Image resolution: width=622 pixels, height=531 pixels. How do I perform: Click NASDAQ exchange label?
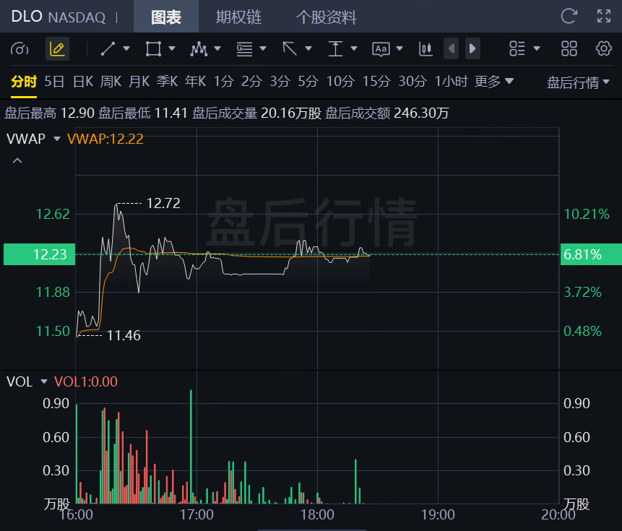pyautogui.click(x=77, y=17)
